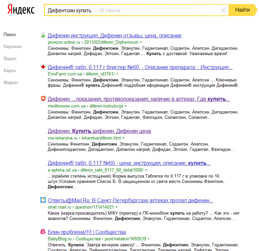
Task: Switch to the Видео tab
Action: click(x=10, y=59)
